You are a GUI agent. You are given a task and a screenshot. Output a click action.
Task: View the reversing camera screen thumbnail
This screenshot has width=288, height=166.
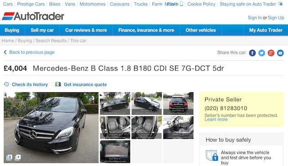[x=115, y=152]
